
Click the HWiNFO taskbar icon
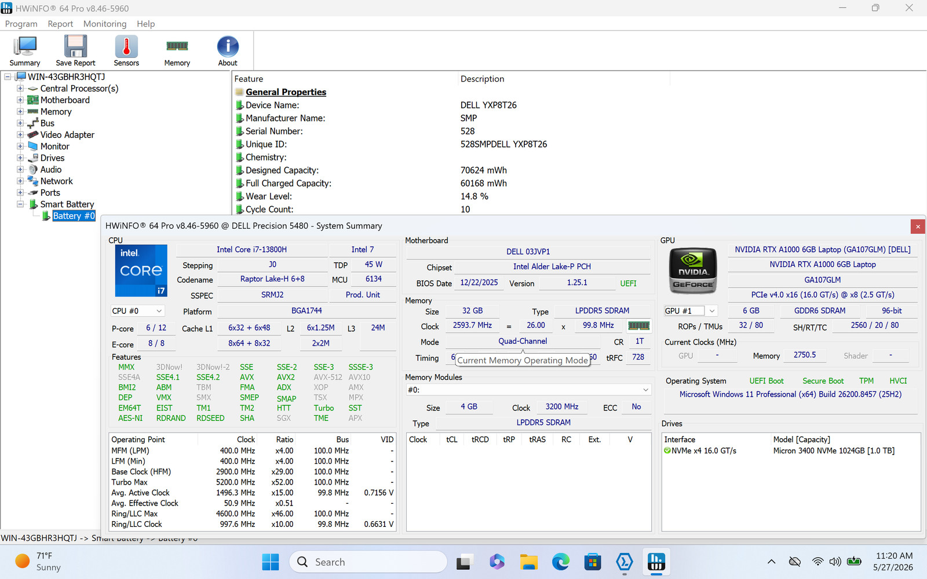click(656, 562)
